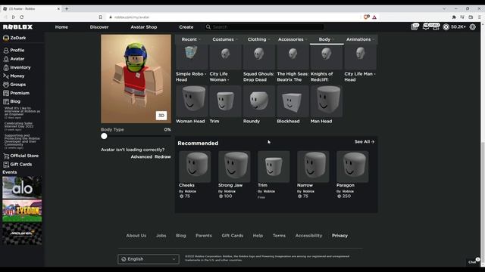485x272 pixels.
Task: Adjust the Body Type slider handle
Action: pyautogui.click(x=104, y=136)
